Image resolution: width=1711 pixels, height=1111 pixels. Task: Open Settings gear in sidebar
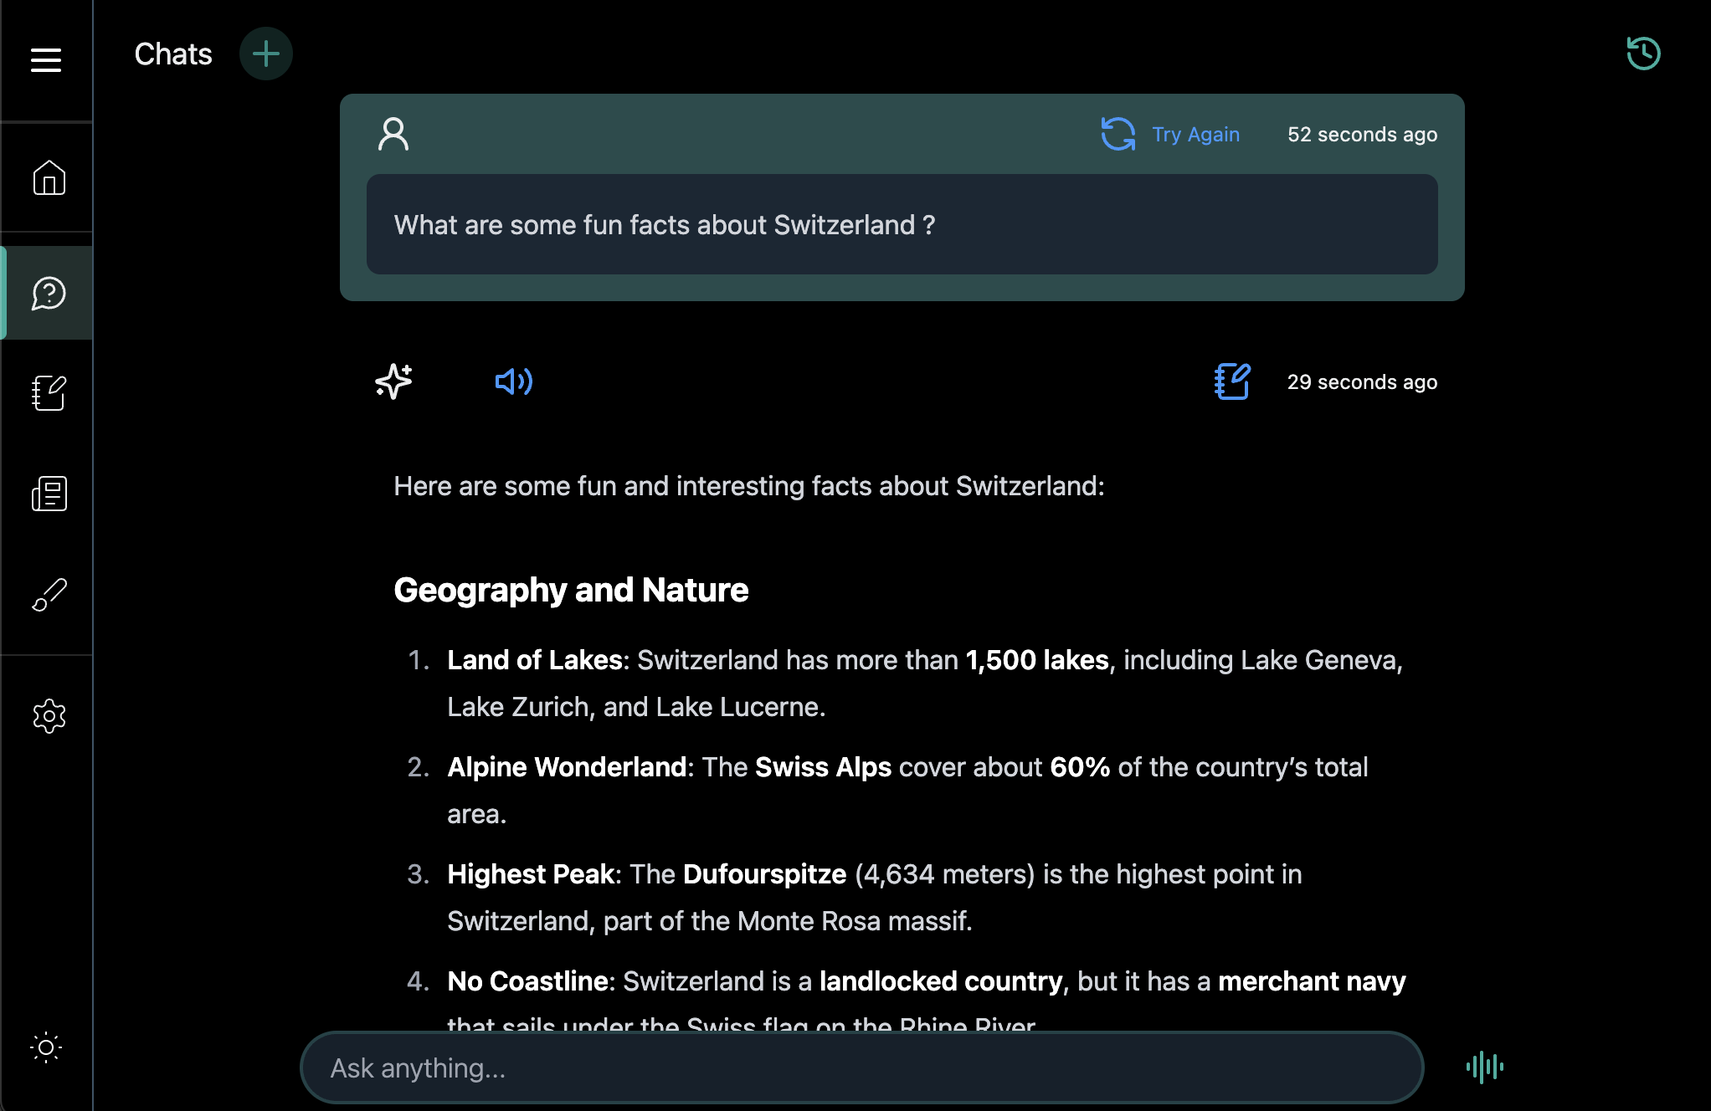(x=49, y=716)
